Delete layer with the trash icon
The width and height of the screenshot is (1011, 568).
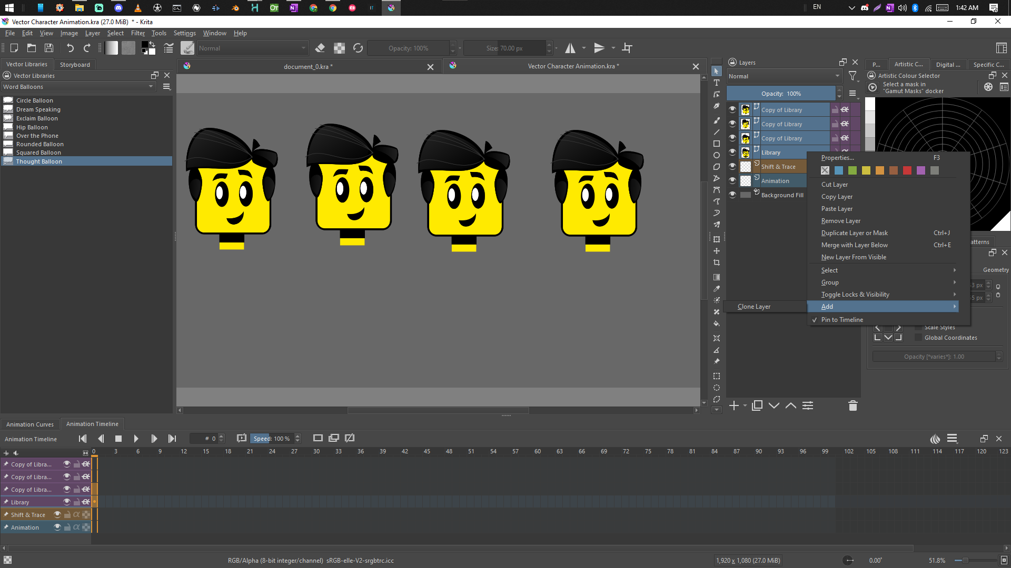tap(853, 405)
